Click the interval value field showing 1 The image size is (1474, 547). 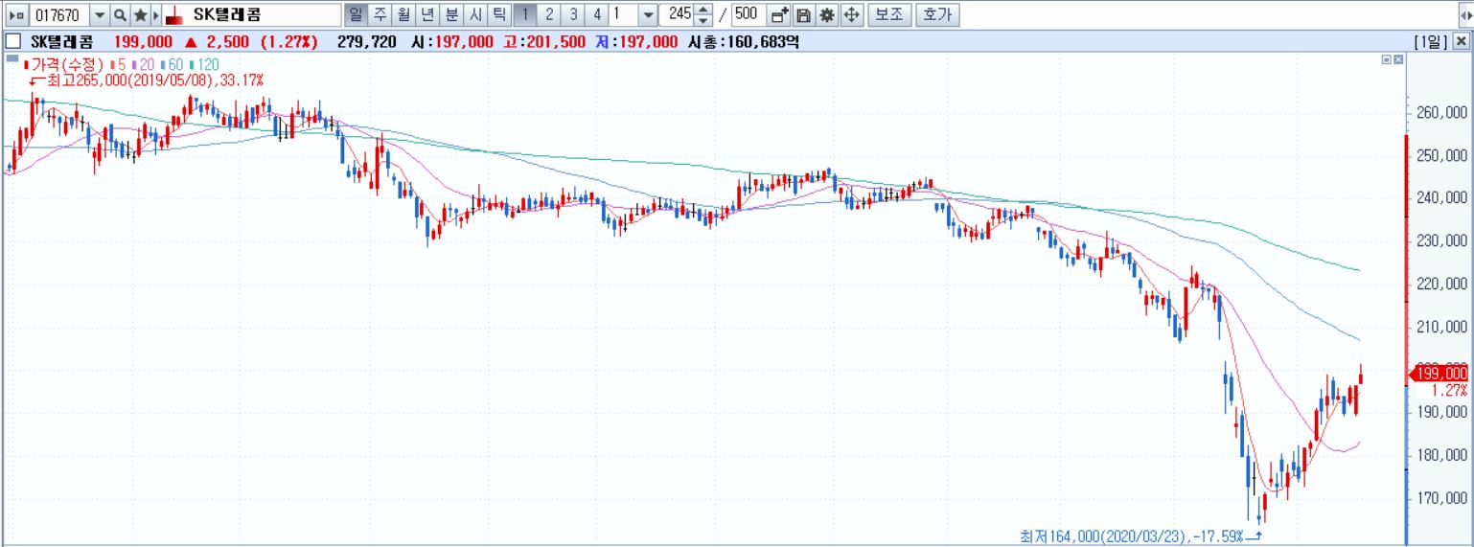tap(624, 15)
